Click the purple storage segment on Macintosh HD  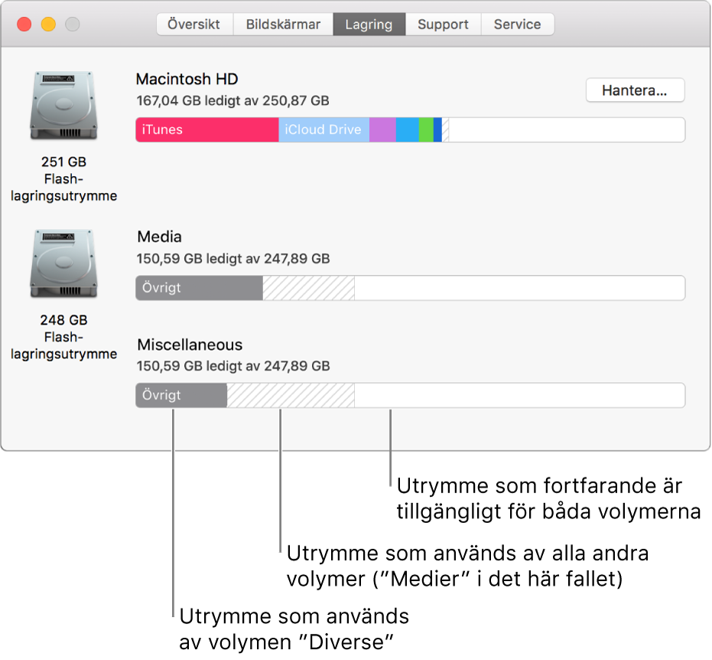382,129
